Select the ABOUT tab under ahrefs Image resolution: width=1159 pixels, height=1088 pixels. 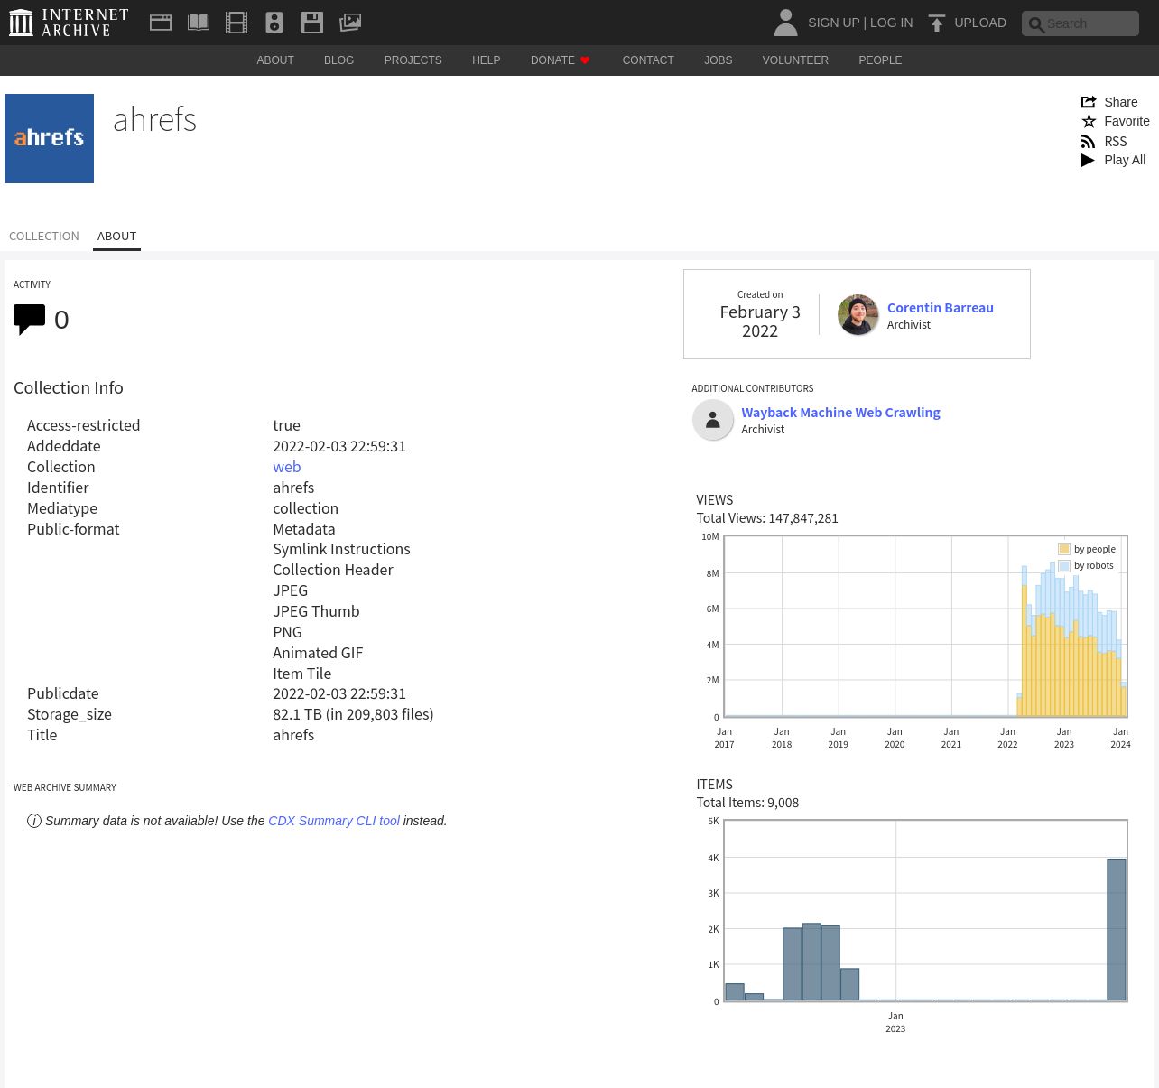tap(117, 237)
